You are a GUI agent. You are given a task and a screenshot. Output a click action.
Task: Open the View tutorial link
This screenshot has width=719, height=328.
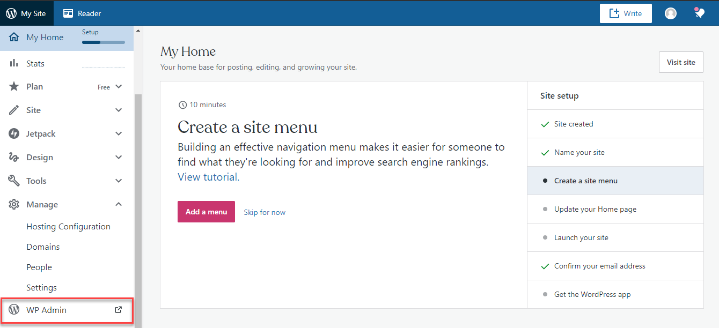click(x=208, y=176)
